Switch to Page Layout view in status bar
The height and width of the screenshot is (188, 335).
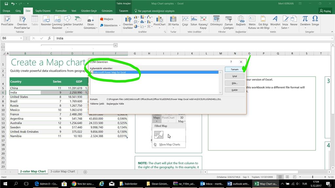(x=287, y=177)
